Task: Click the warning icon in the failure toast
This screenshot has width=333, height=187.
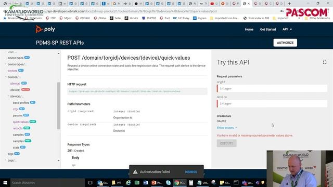Action: (135, 172)
